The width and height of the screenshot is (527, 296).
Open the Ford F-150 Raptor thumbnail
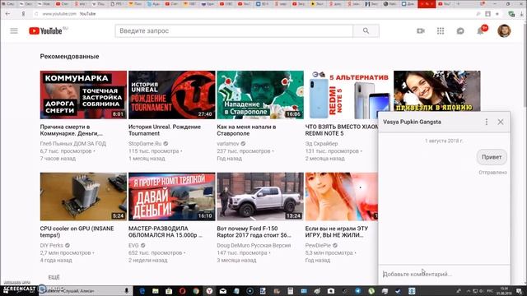(260, 197)
